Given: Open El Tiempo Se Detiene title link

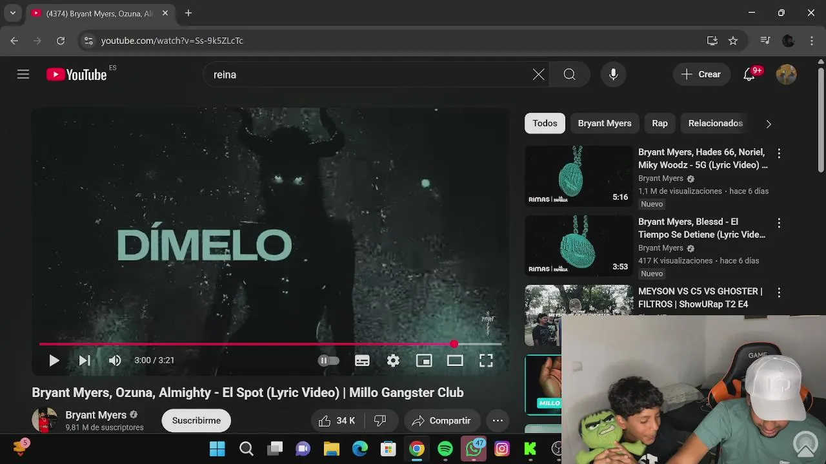Looking at the screenshot, I should pyautogui.click(x=702, y=228).
